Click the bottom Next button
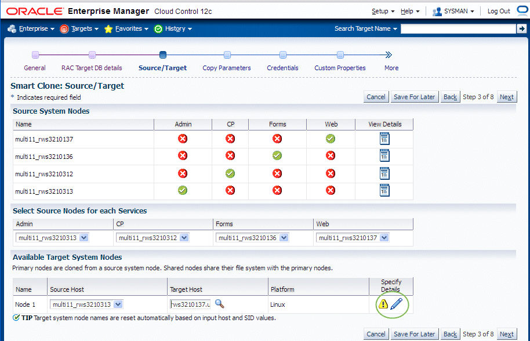 [x=506, y=334]
